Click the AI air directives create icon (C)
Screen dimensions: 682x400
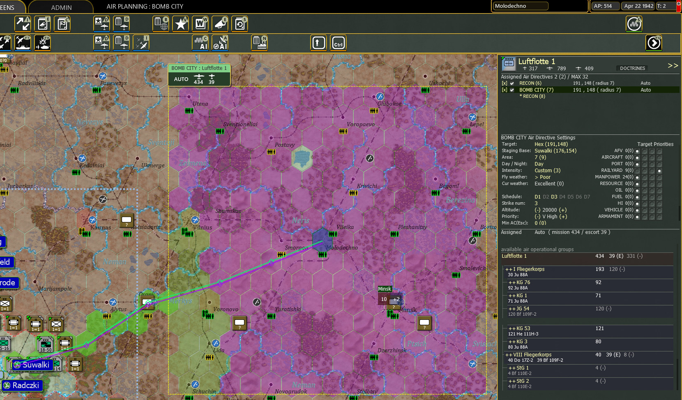(200, 43)
